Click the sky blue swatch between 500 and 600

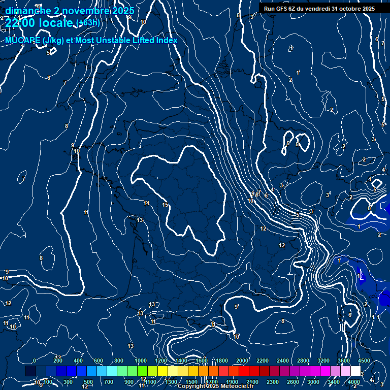tap(91, 371)
